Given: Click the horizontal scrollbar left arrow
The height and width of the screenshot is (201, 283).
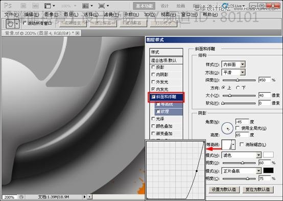Looking at the screenshot, I should click(89, 197).
